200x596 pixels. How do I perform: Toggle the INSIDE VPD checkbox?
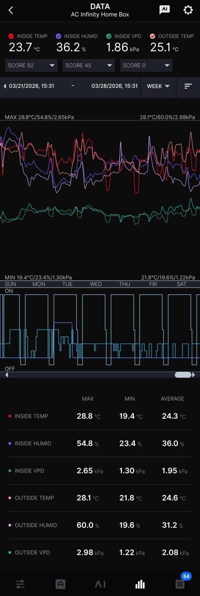pyautogui.click(x=109, y=36)
